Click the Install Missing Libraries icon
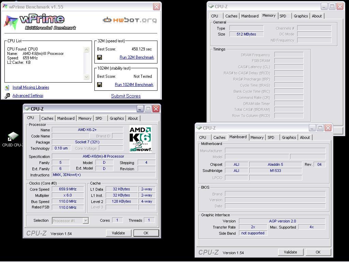349x262 pixels. click(x=7, y=87)
